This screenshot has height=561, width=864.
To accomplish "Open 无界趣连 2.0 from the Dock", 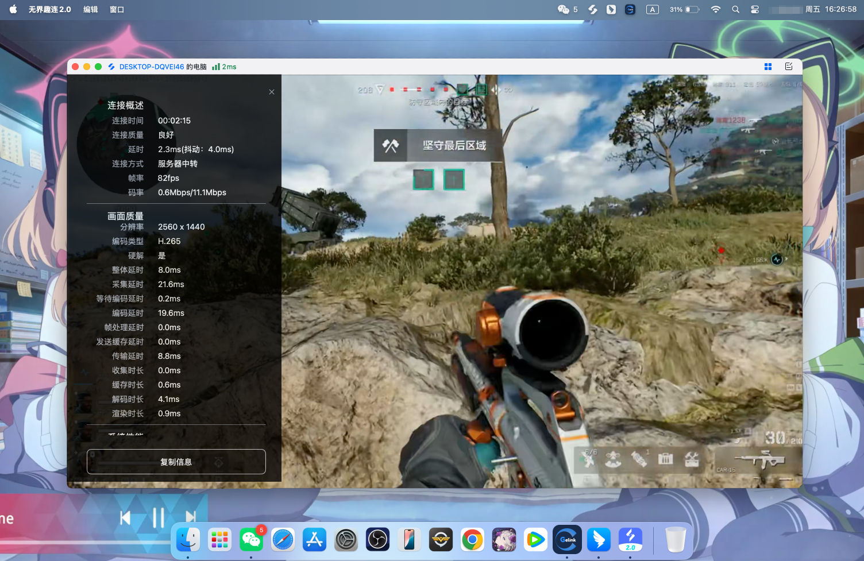I will pos(631,540).
